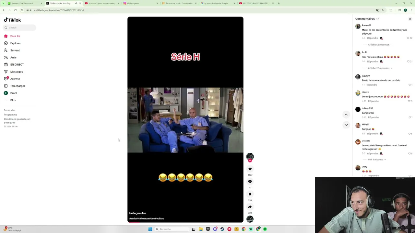Viewport: 415px width, 233px height.
Task: Seek on the video progress bar
Action: (x=185, y=222)
